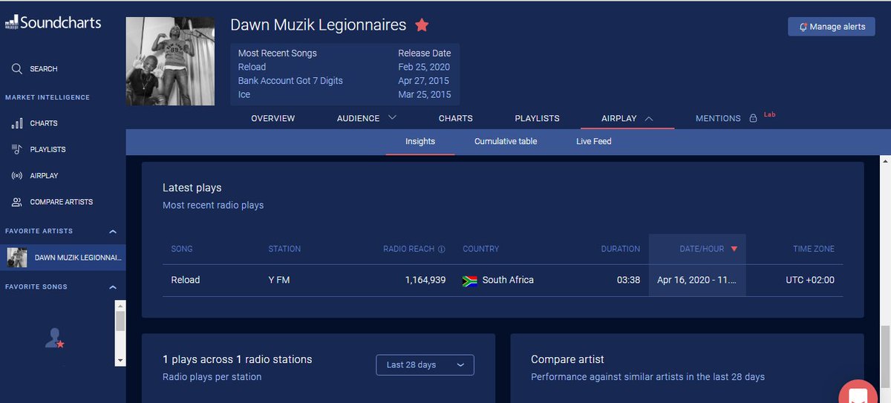
Task: Open the Mentions tab
Action: [x=718, y=118]
